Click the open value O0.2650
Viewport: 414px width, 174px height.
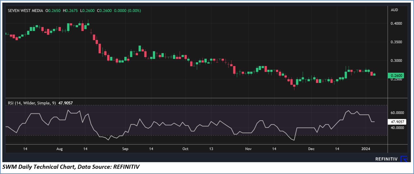[53, 10]
